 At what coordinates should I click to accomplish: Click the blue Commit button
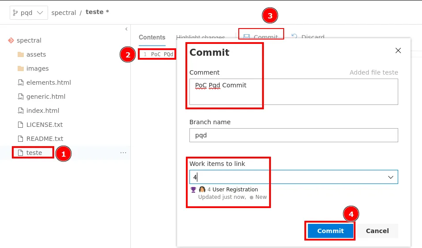[x=330, y=231]
